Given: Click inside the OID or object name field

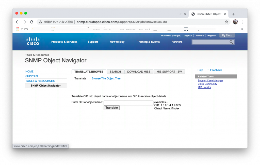Looking at the screenshot, I should pos(128,103).
